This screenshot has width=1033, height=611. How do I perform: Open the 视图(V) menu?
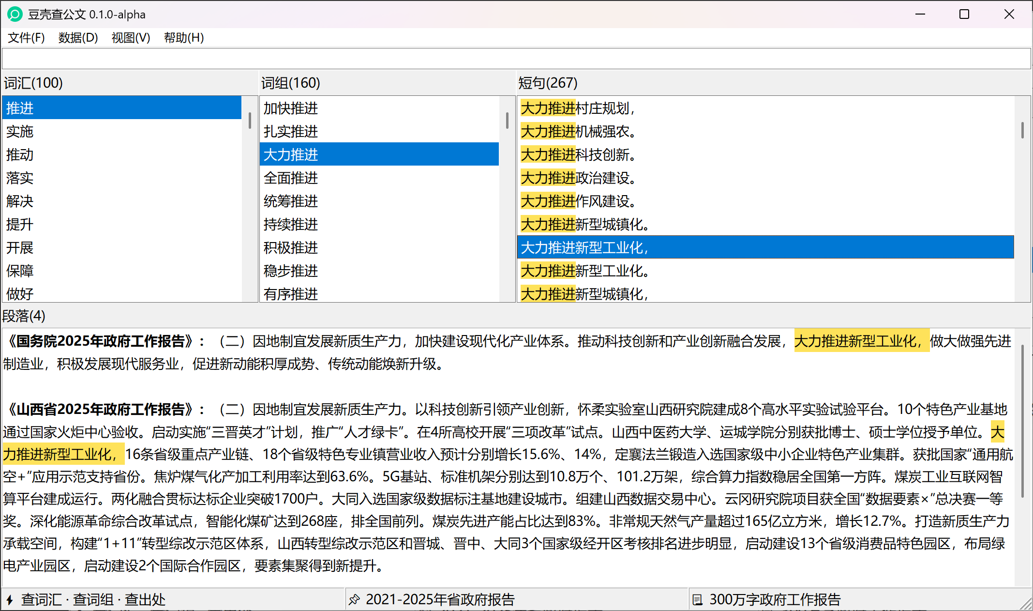pyautogui.click(x=131, y=37)
